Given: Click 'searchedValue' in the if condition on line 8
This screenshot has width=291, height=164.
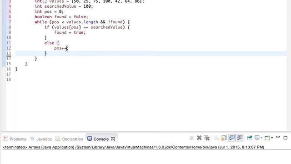Looking at the screenshot, I should pyautogui.click(x=106, y=27).
